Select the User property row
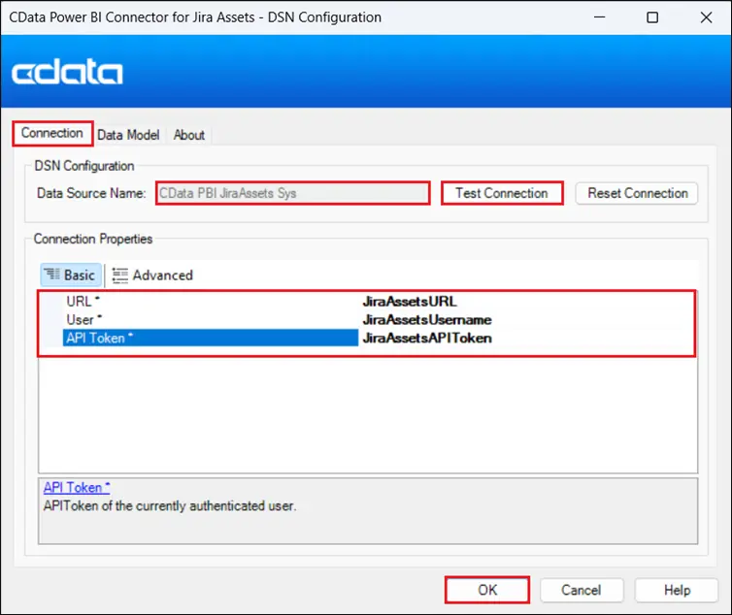Viewport: 732px width, 615px height. coord(83,319)
